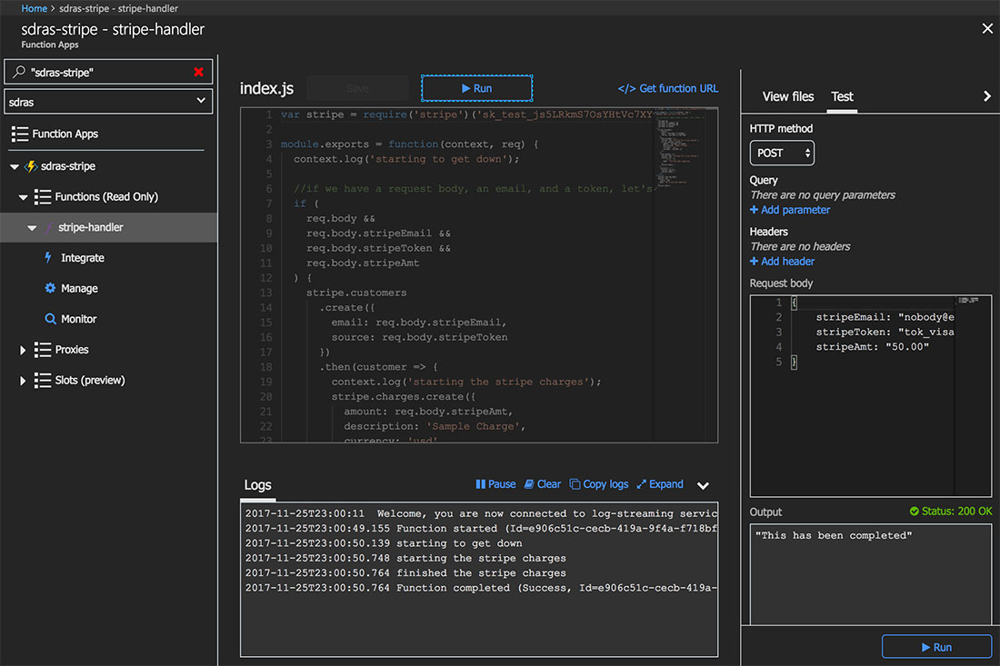Expand the Proxies tree node
1000x666 pixels.
pos(23,350)
